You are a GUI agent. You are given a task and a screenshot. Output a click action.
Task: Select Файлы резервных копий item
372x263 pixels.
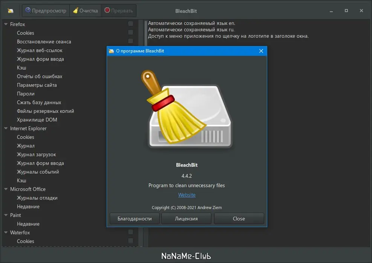(45, 111)
